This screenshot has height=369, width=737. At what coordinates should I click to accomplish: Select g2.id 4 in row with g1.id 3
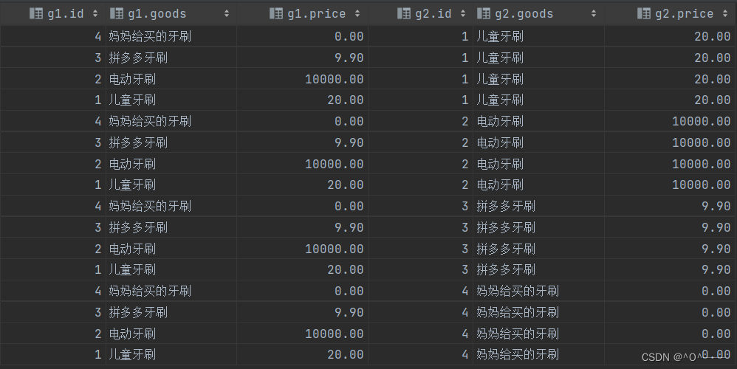coord(465,313)
